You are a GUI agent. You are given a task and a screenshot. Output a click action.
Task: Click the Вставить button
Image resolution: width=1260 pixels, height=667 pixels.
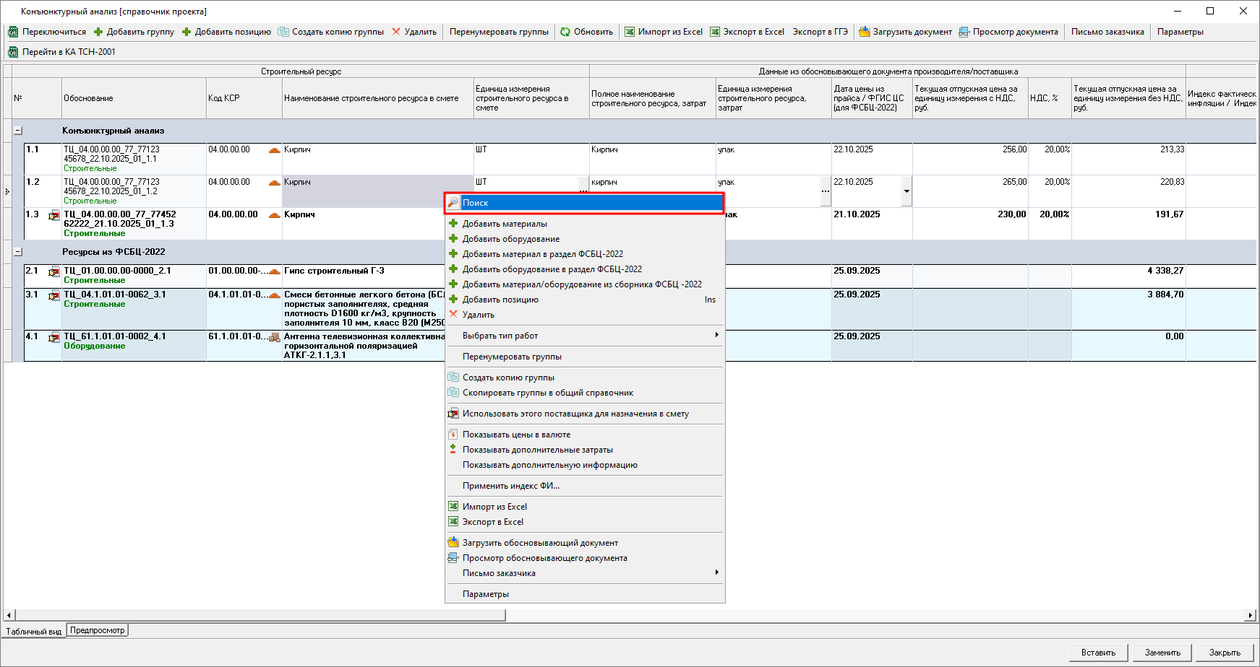click(1098, 653)
